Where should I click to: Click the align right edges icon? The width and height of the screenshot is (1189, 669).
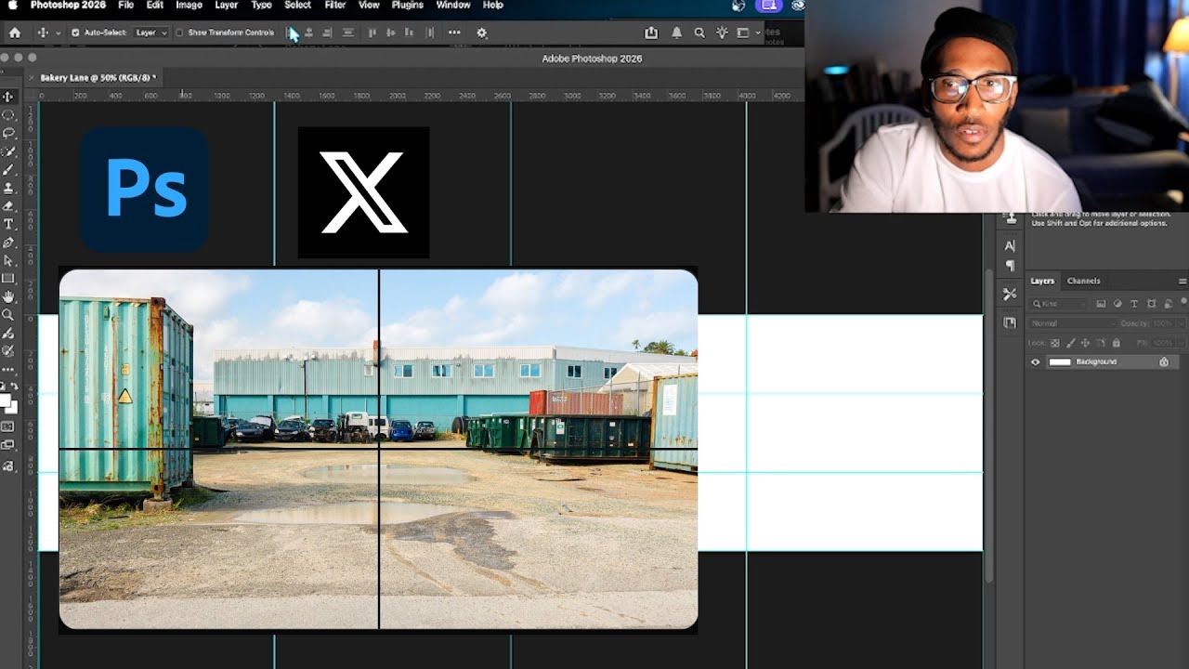(x=327, y=33)
